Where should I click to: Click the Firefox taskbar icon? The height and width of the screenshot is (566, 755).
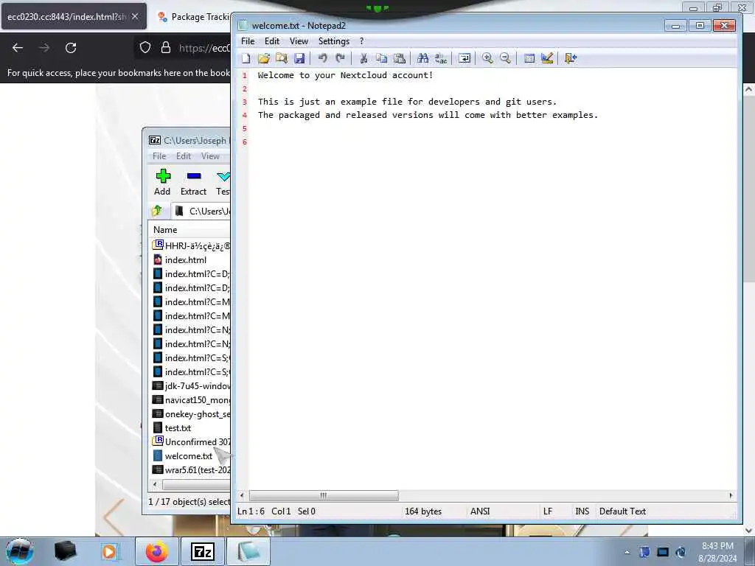157,551
